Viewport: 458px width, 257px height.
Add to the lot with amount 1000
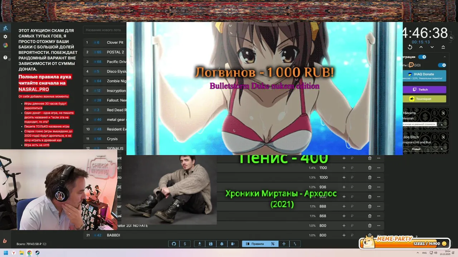344,177
